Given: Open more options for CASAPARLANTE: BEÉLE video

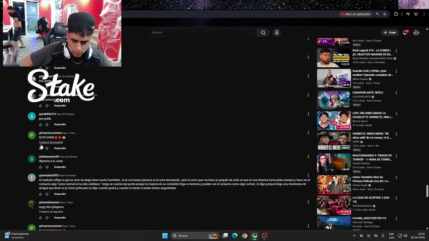Looking at the screenshot, I should 396,93.
